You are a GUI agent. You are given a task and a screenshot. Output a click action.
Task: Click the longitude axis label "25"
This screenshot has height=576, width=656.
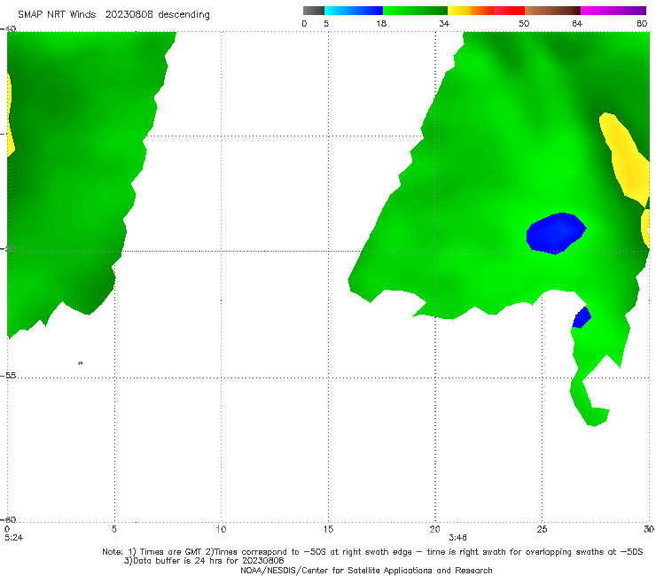[x=542, y=530]
